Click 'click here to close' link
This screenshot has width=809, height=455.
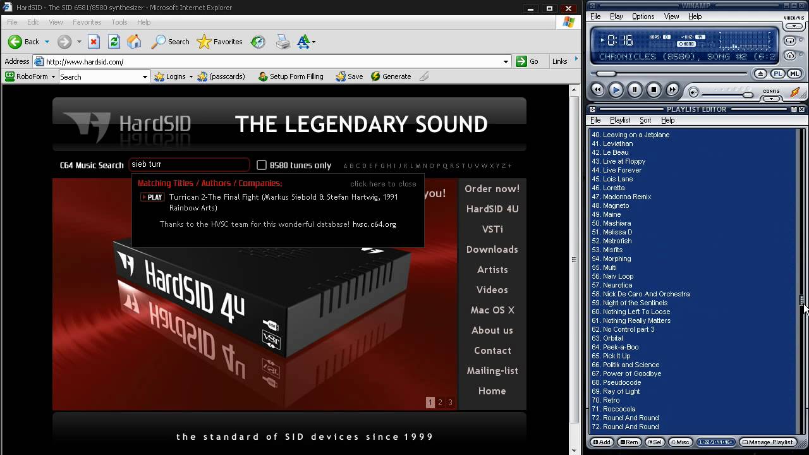(x=383, y=184)
